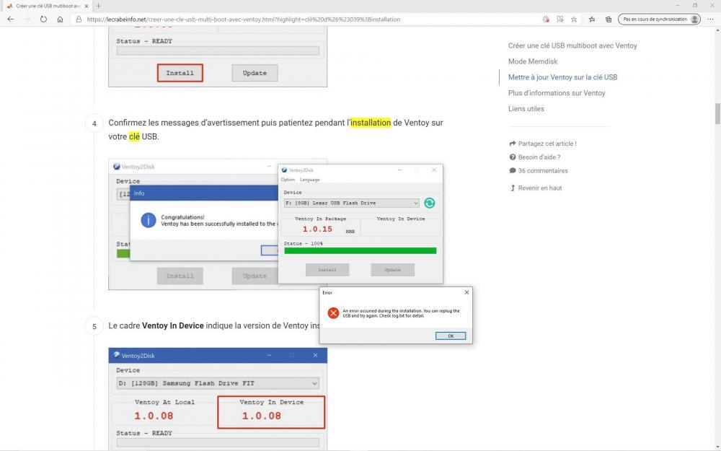Viewport: 721px width, 451px height.
Task: Click Revenir en haut link
Action: (540, 188)
